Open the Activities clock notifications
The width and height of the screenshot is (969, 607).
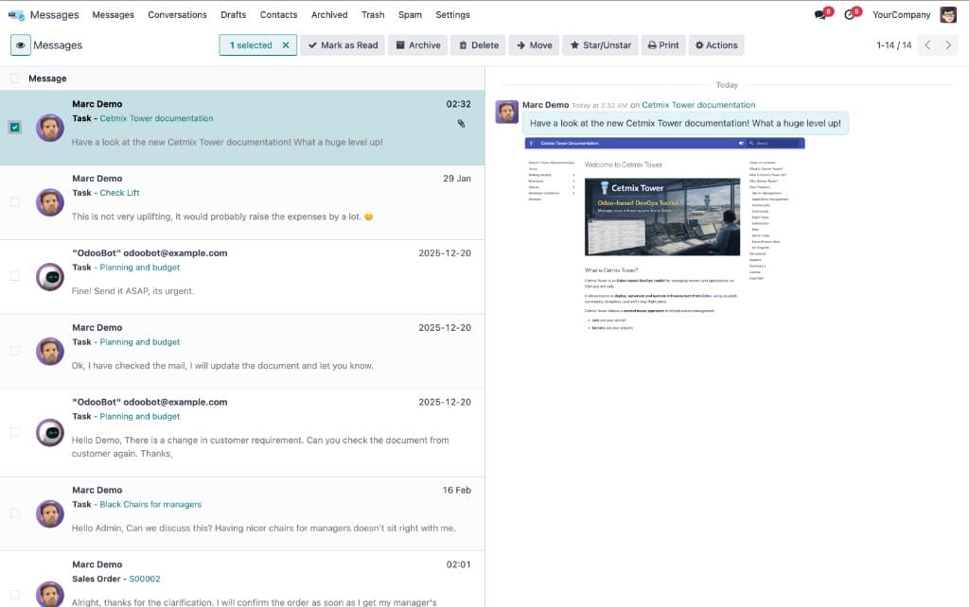coord(850,13)
